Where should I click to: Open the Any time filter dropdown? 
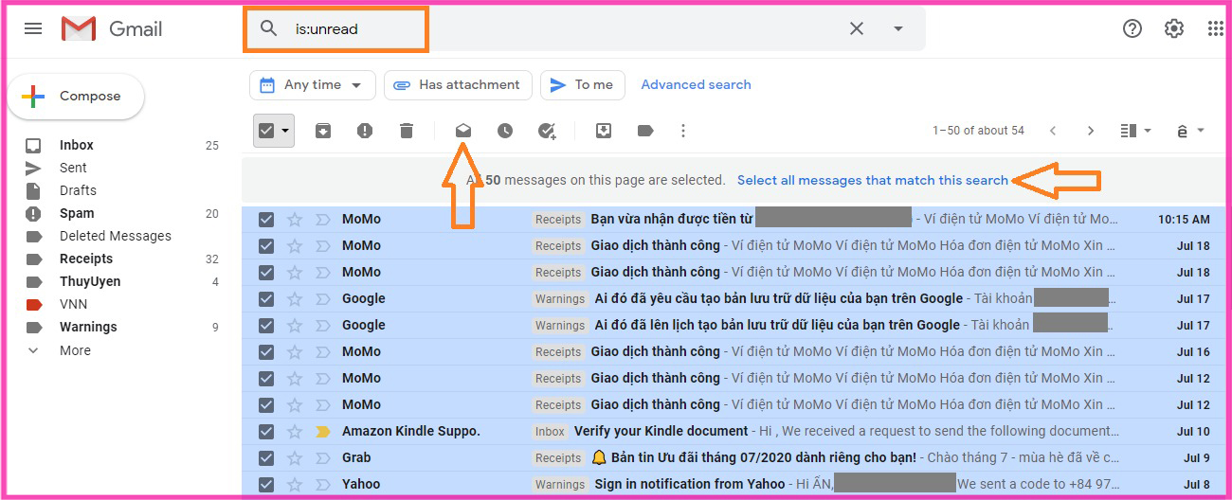(313, 85)
